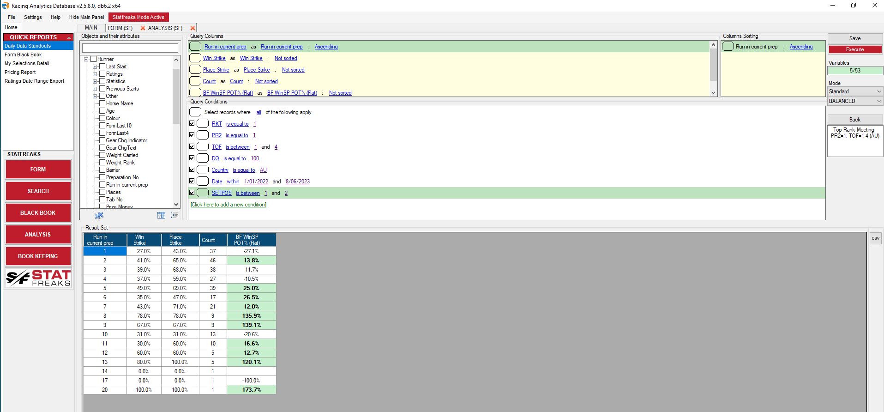Open the BALANCED dropdown
Viewport: 884px width, 412px height.
coord(855,101)
